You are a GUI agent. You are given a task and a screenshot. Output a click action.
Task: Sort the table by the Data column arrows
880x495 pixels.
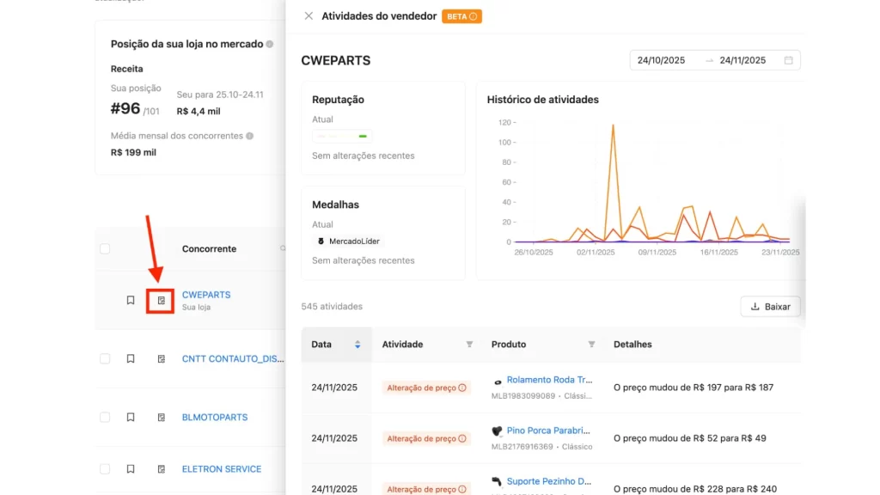pos(358,344)
